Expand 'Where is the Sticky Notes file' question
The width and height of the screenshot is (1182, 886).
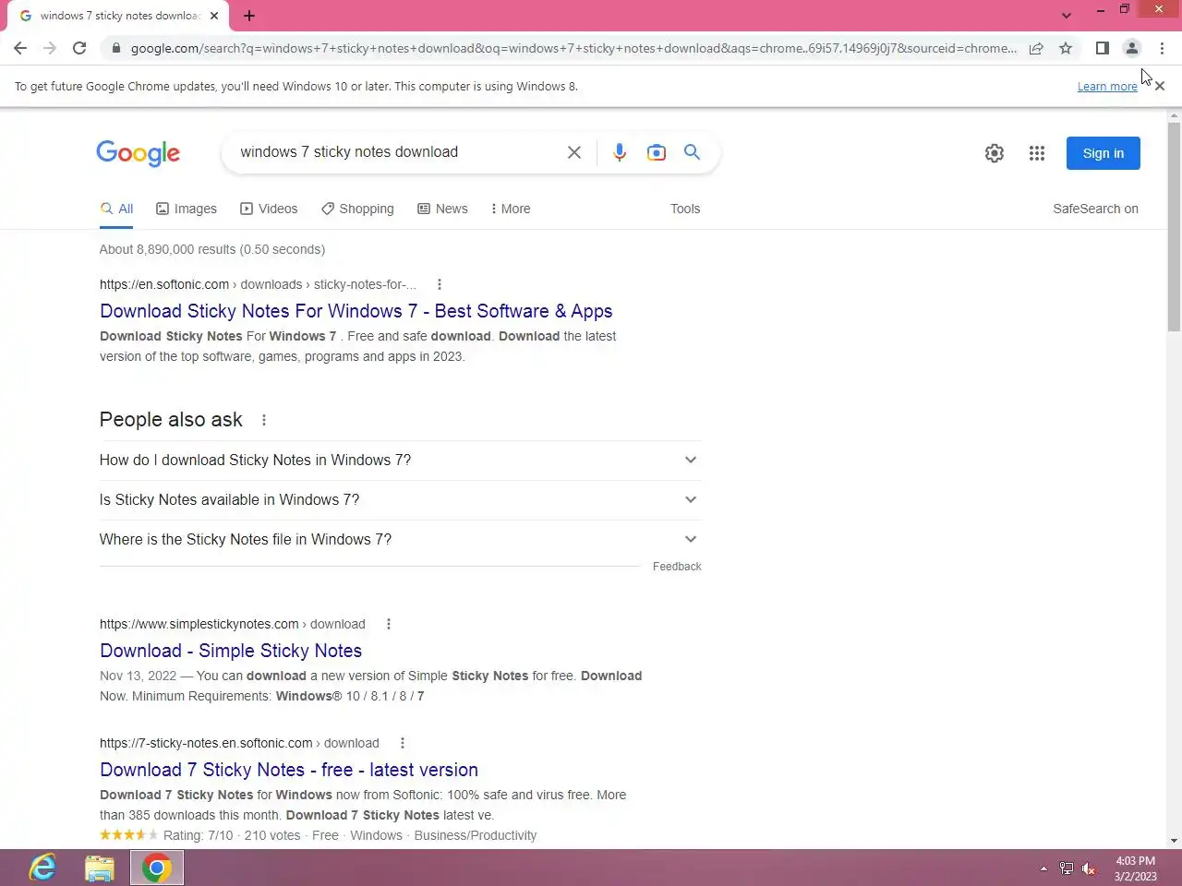400,539
